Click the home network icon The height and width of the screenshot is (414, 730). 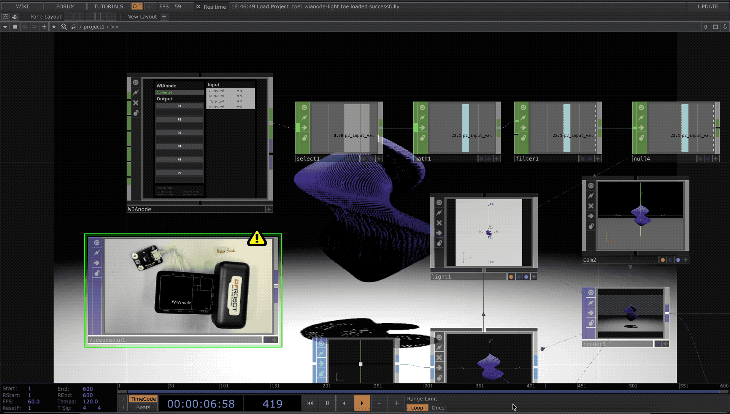point(73,27)
